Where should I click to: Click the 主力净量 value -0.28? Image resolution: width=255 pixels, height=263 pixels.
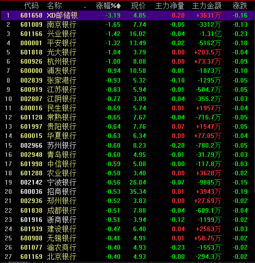click(177, 145)
